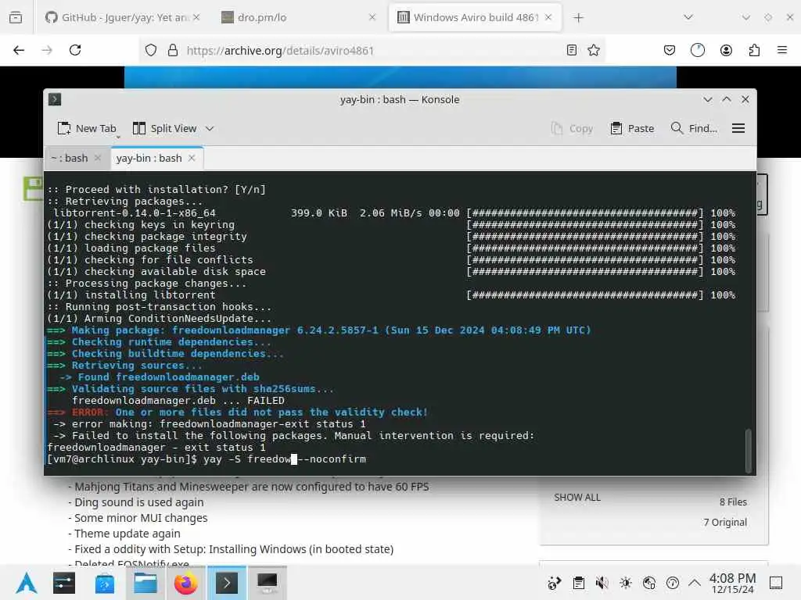This screenshot has width=801, height=600.
Task: Open Find in Konsole toolbar
Action: pos(695,129)
